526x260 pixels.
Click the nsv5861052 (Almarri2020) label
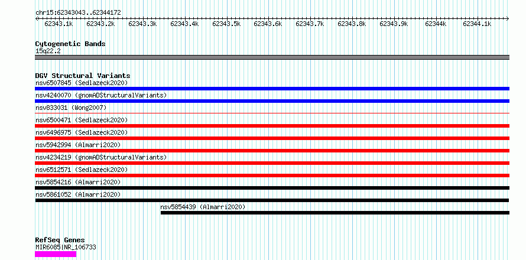click(78, 194)
